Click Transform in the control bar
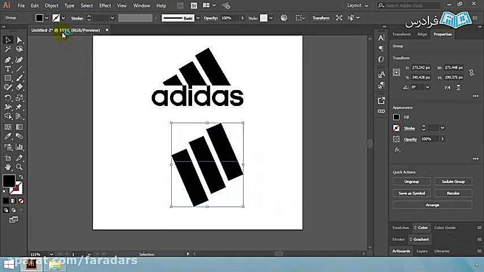Viewport: 484px width, 272px height. [321, 18]
